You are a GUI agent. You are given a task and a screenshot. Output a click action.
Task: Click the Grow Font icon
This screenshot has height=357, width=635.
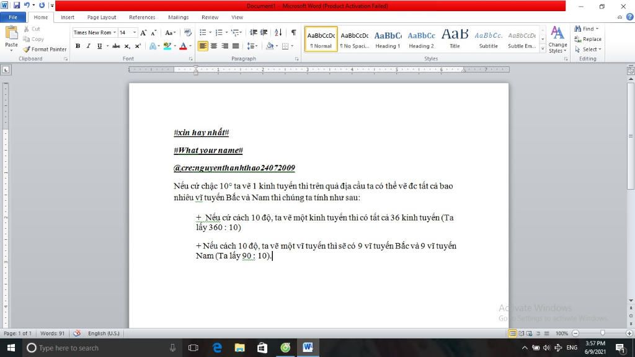pyautogui.click(x=143, y=32)
